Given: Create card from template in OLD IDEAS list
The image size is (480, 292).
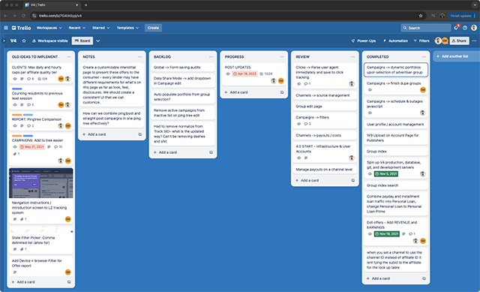Looking at the screenshot, I should click(69, 282).
